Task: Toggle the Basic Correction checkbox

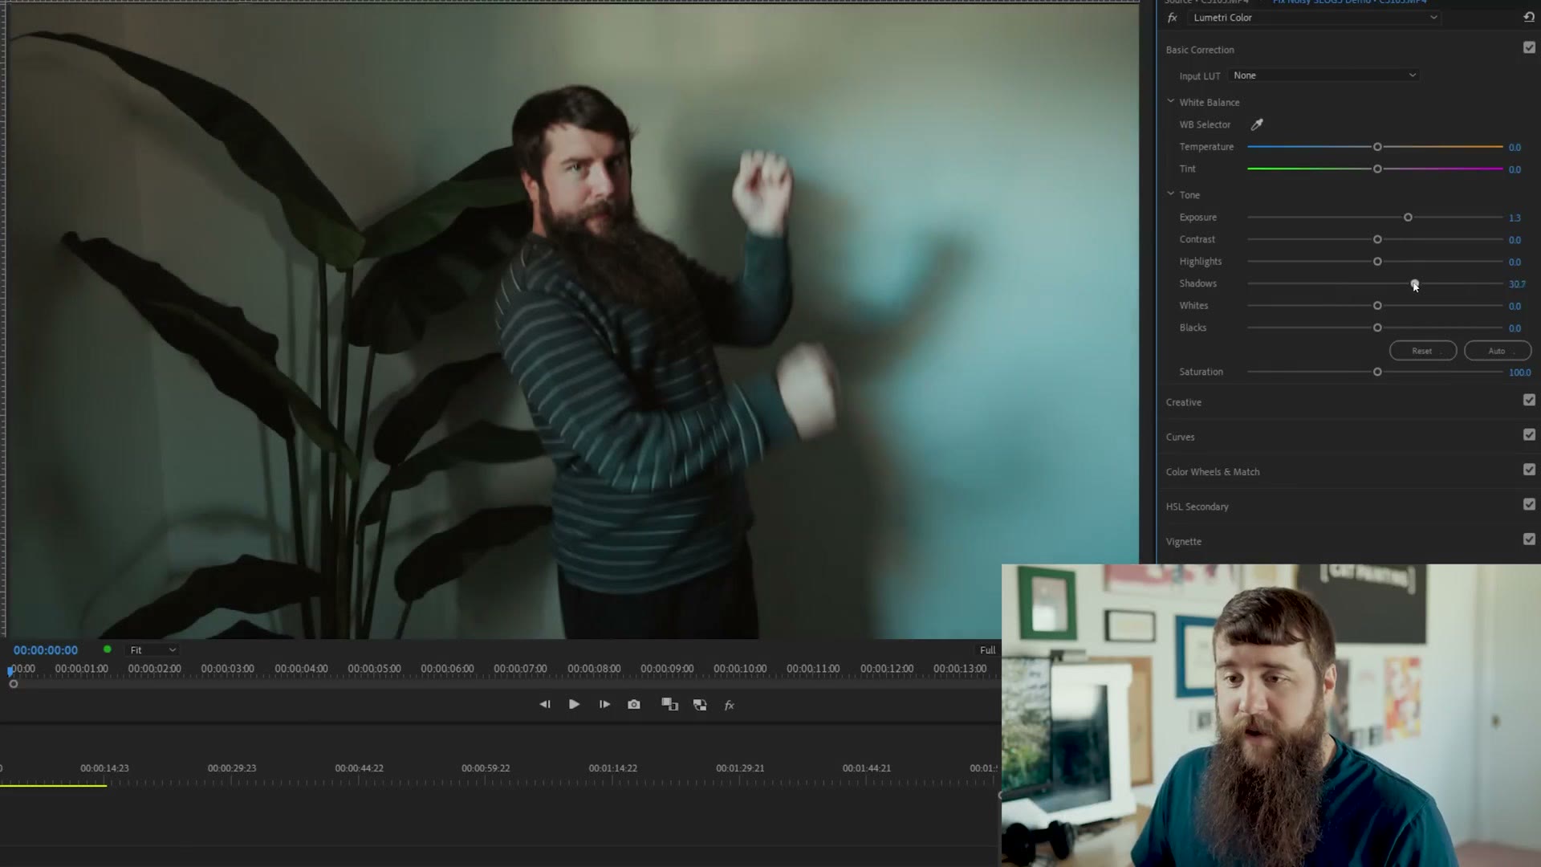Action: [x=1529, y=47]
